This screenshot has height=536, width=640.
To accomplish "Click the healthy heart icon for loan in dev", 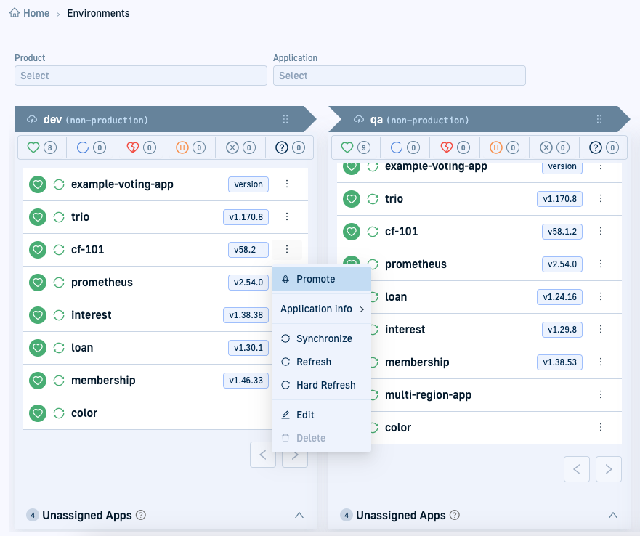I will coord(38,348).
